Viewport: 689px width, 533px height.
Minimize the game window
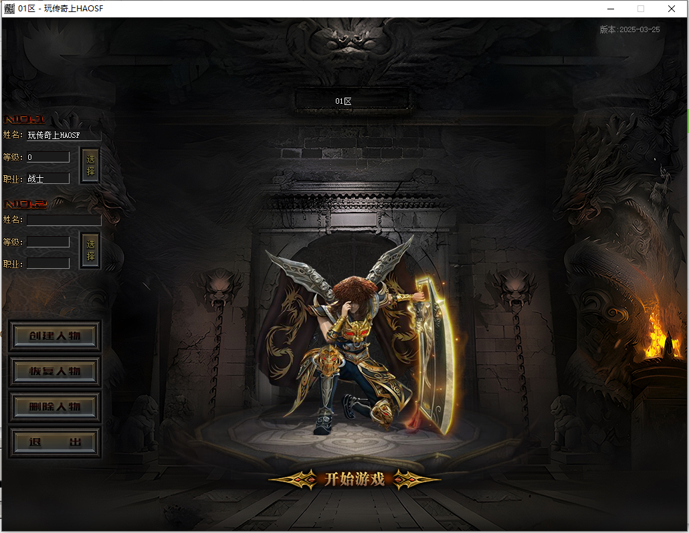click(x=611, y=9)
